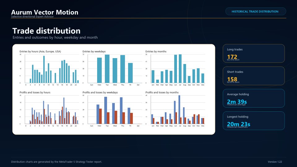Click the 172 long trades value
Screen dimensions: 297x167
232,57
